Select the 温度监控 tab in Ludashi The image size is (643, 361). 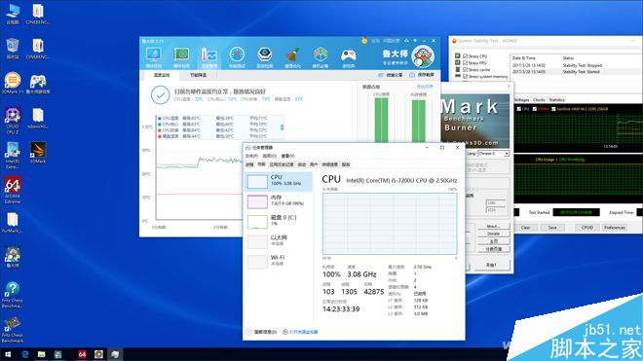162,75
